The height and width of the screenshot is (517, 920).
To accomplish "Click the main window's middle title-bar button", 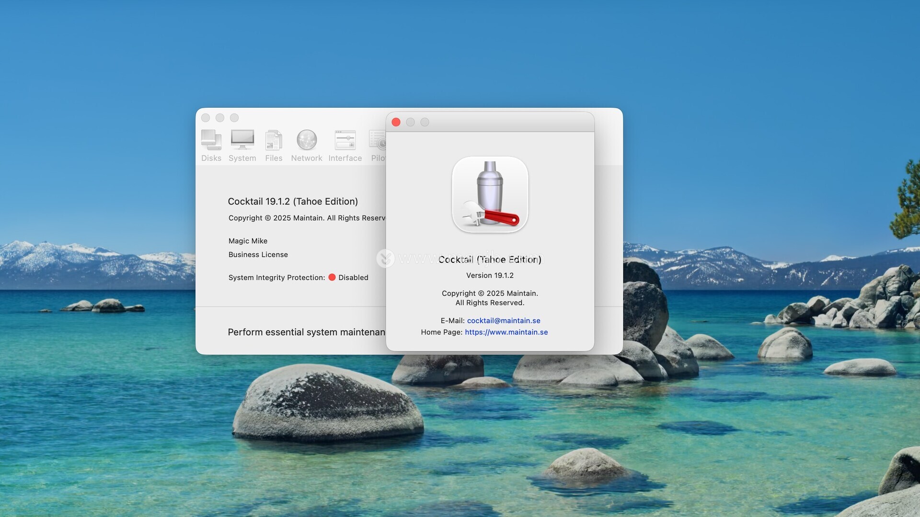I will point(220,118).
